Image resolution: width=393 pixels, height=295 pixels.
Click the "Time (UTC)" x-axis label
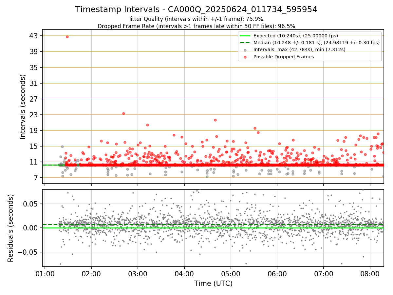[213, 283]
